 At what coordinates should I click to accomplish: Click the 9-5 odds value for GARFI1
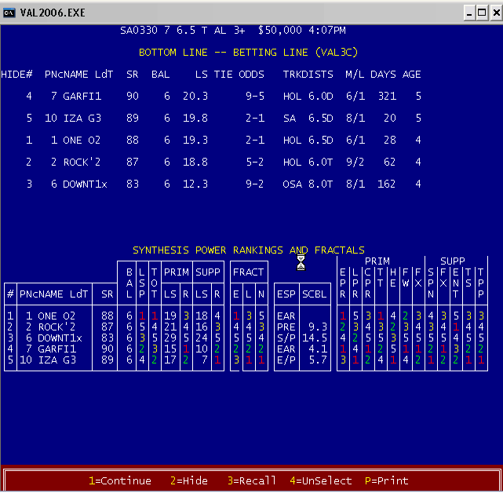pyautogui.click(x=255, y=97)
